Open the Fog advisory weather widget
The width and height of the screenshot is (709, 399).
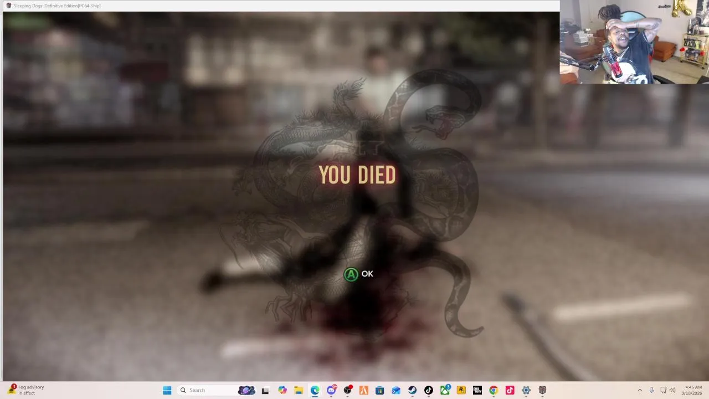pos(25,390)
